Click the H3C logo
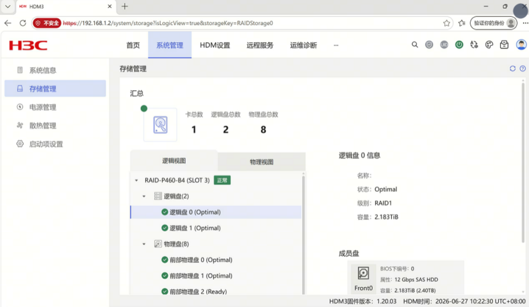The image size is (529, 307). pyautogui.click(x=28, y=45)
